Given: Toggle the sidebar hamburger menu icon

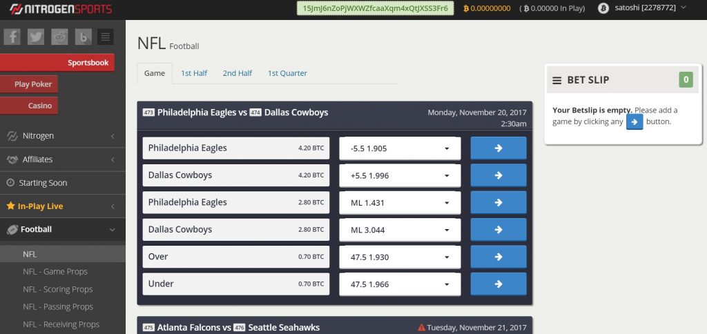Looking at the screenshot, I should point(106,37).
